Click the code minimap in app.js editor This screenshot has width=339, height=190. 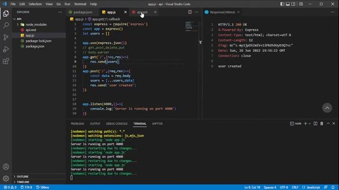pyautogui.click(x=191, y=26)
